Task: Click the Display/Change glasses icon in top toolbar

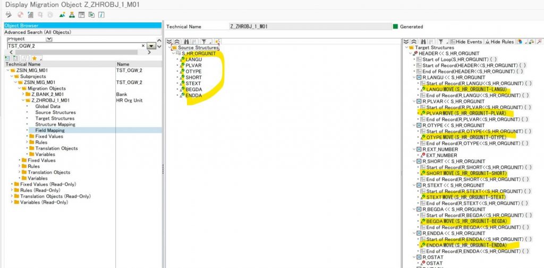Action: [x=10, y=15]
